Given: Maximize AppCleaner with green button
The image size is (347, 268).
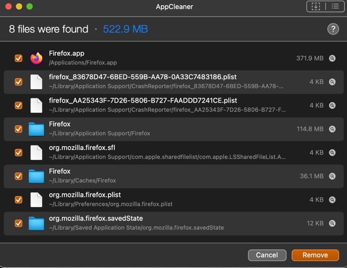Looking at the screenshot, I should (30, 6).
